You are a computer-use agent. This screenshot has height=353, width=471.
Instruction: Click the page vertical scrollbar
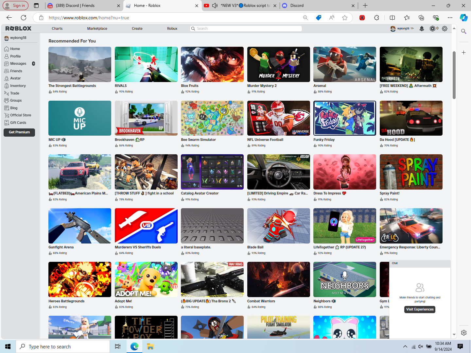[454, 75]
